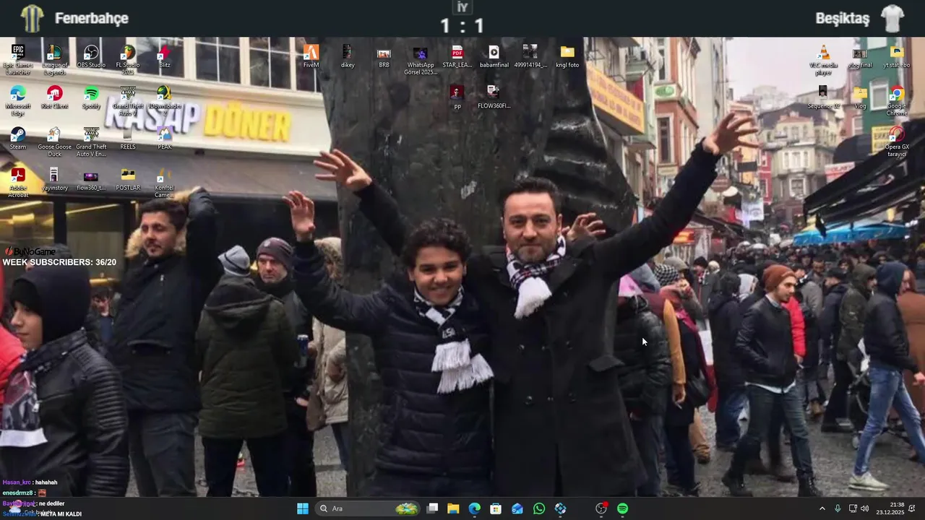This screenshot has height=520, width=925.
Task: Select the 499914194 image file
Action: click(530, 56)
